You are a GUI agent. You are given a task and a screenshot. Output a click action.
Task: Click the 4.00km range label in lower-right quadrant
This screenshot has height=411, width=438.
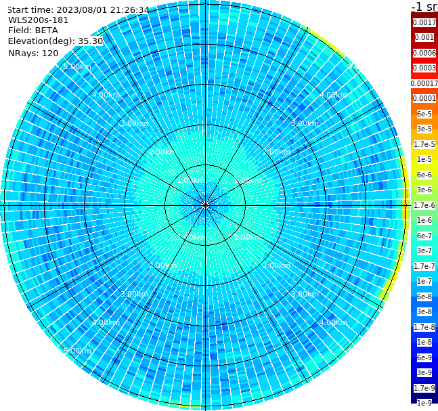333,322
